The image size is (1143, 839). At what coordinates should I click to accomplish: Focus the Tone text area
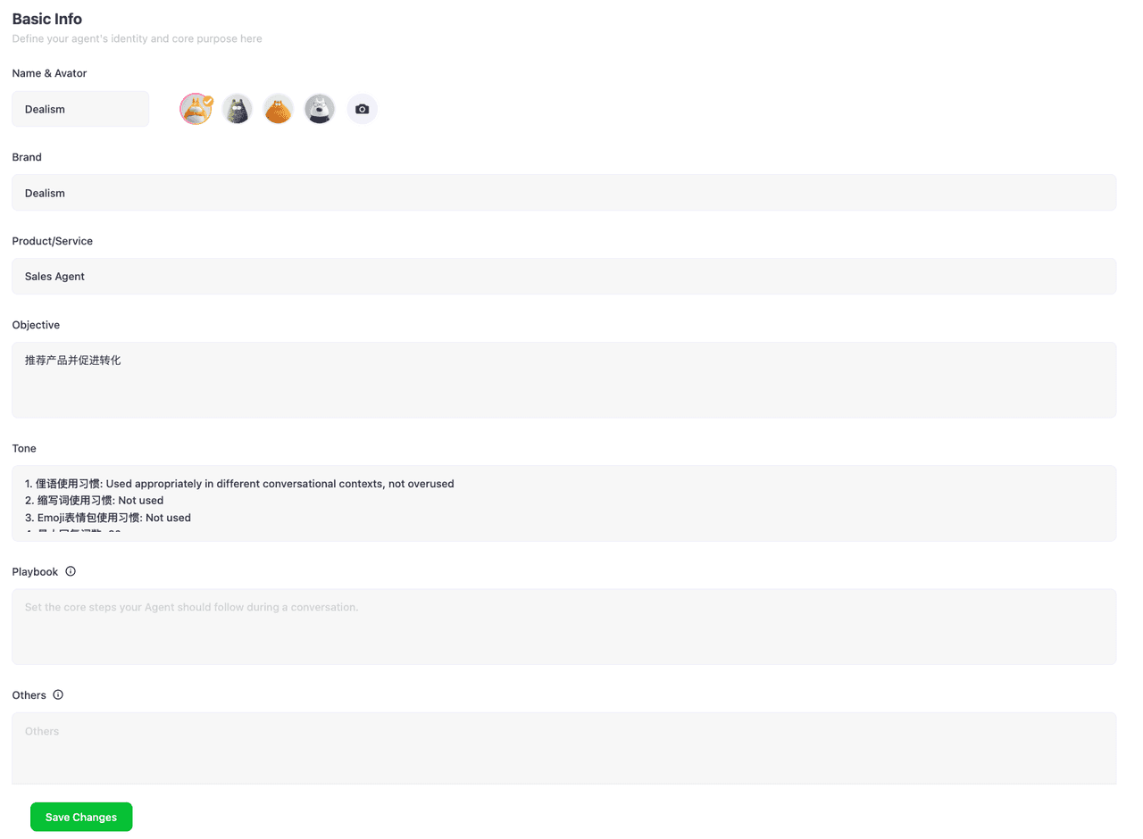click(x=564, y=503)
